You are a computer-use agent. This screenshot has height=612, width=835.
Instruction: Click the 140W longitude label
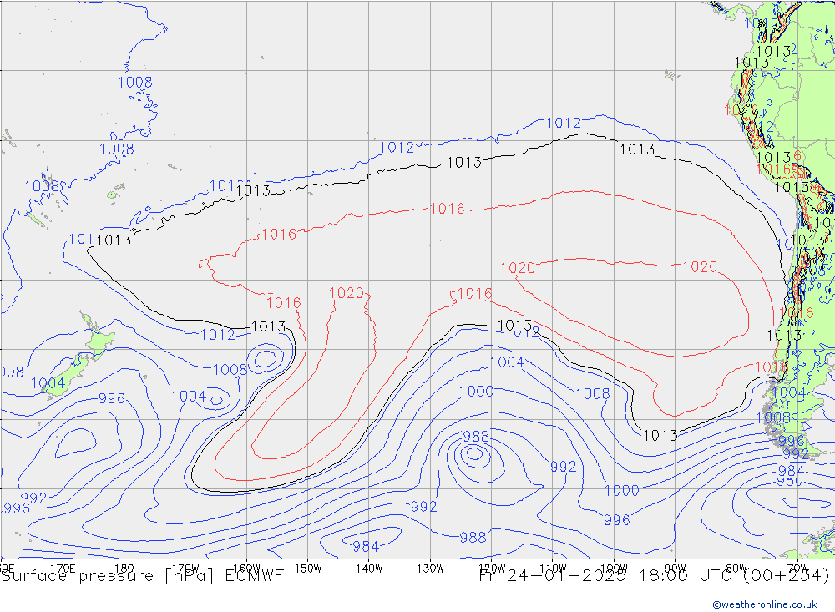[x=369, y=569]
